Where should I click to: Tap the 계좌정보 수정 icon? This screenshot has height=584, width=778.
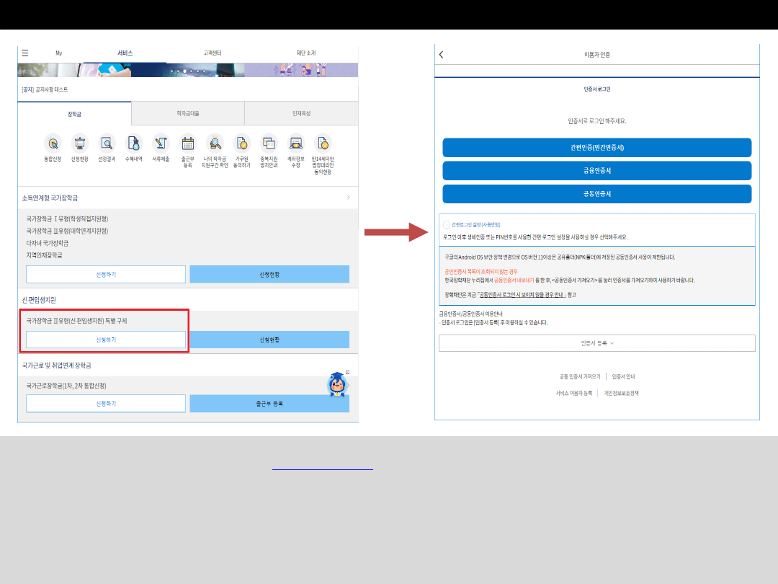click(x=295, y=143)
